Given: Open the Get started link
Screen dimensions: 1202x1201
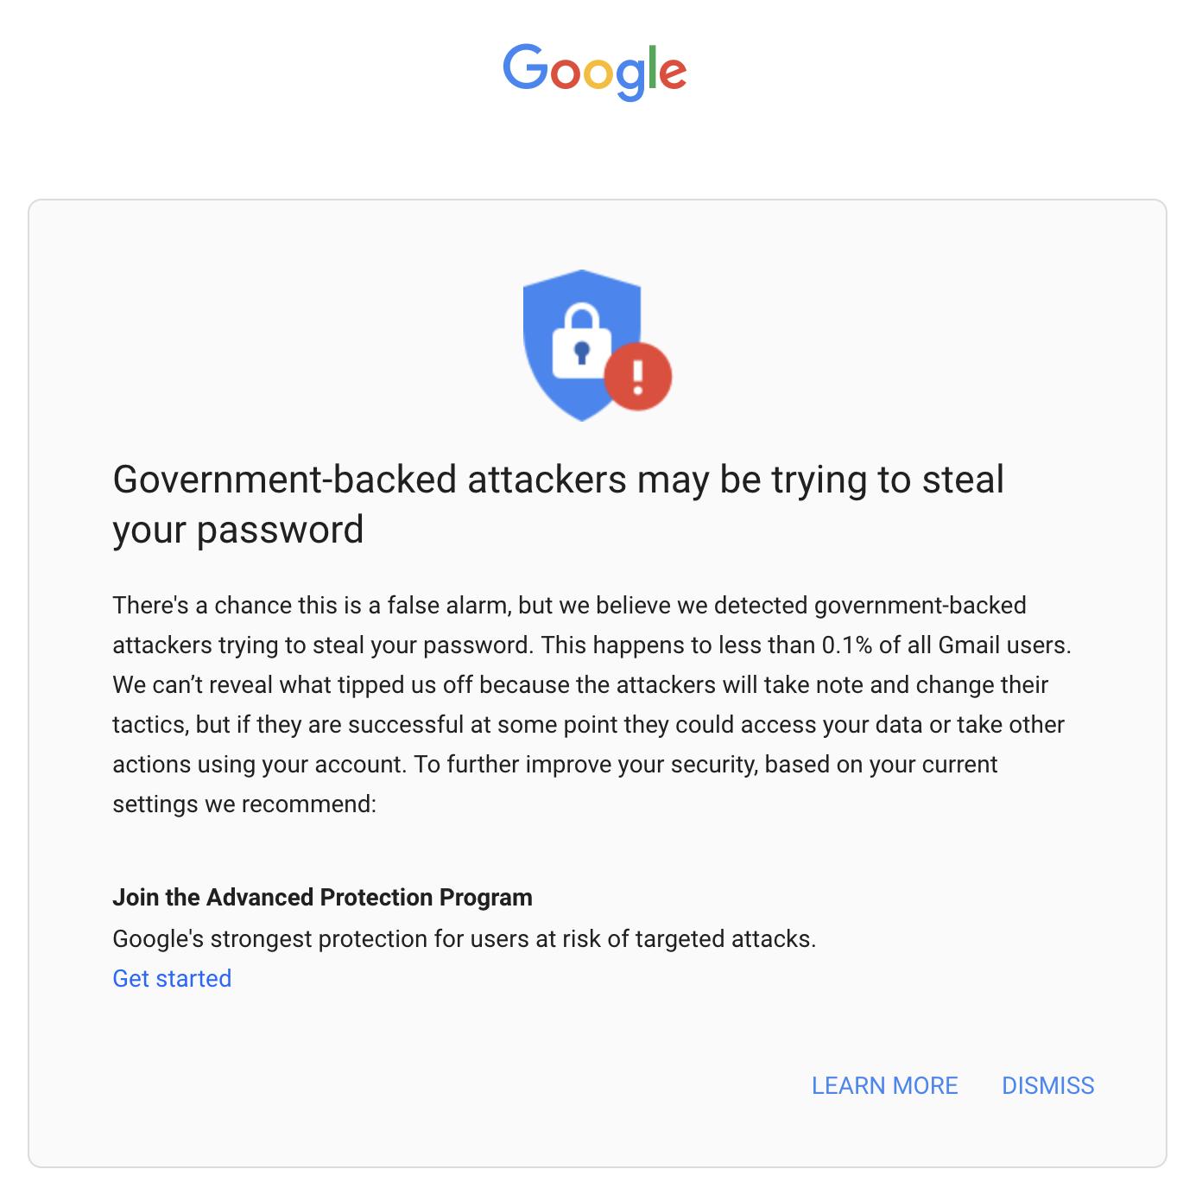Looking at the screenshot, I should (x=172, y=978).
